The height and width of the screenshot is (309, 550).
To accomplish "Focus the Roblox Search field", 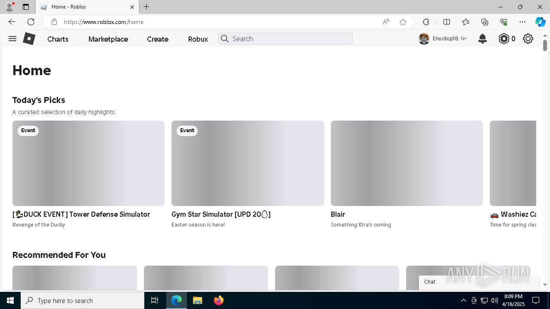I will 285,39.
